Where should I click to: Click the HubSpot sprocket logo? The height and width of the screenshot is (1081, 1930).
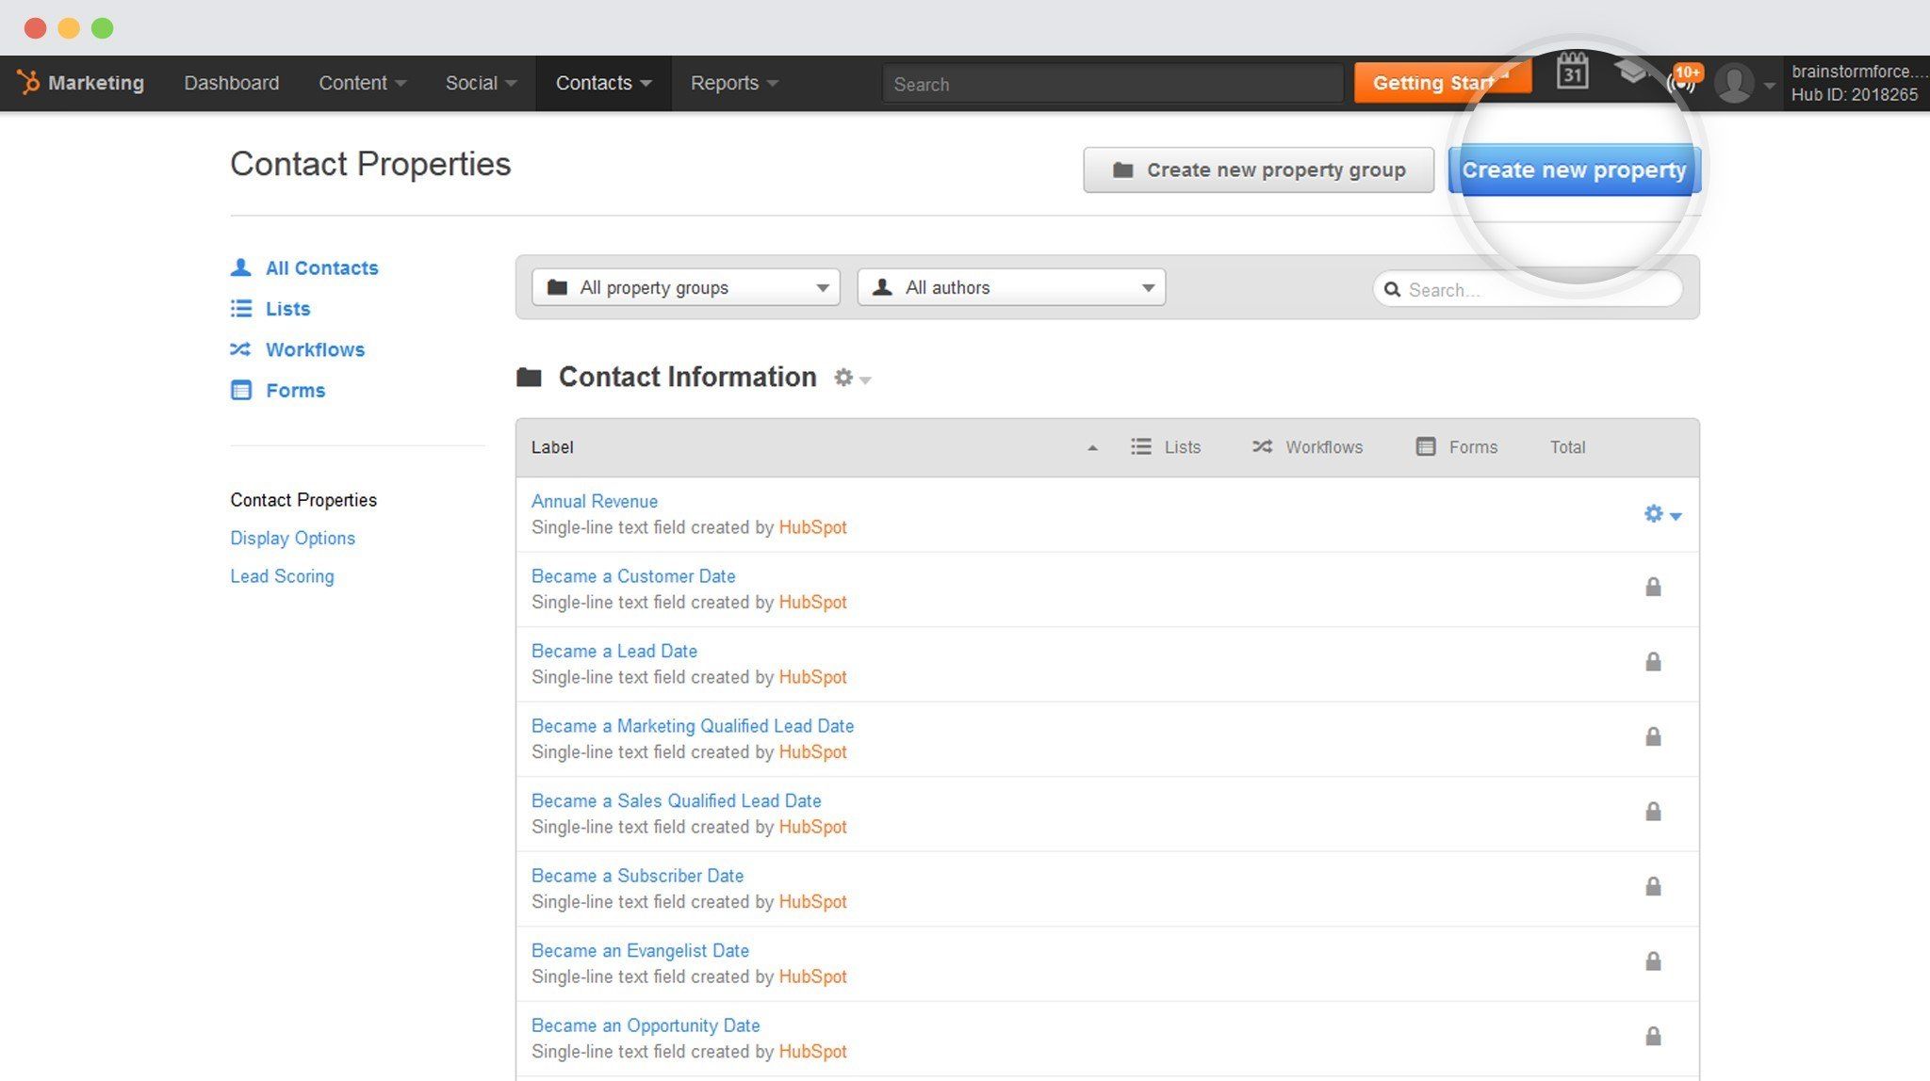pos(29,83)
